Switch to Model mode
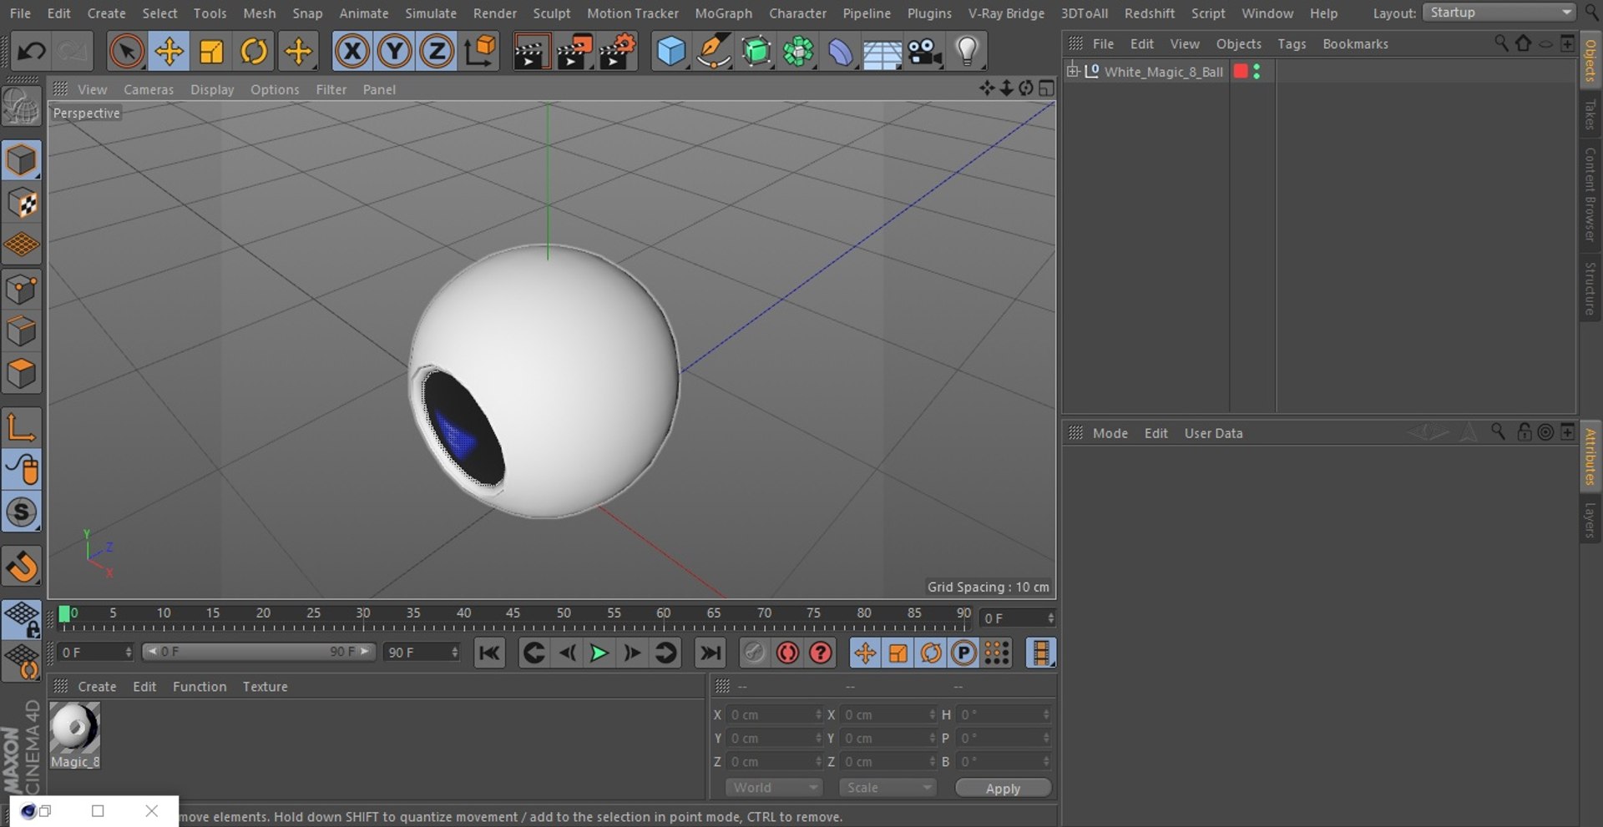The width and height of the screenshot is (1603, 827). (x=22, y=160)
